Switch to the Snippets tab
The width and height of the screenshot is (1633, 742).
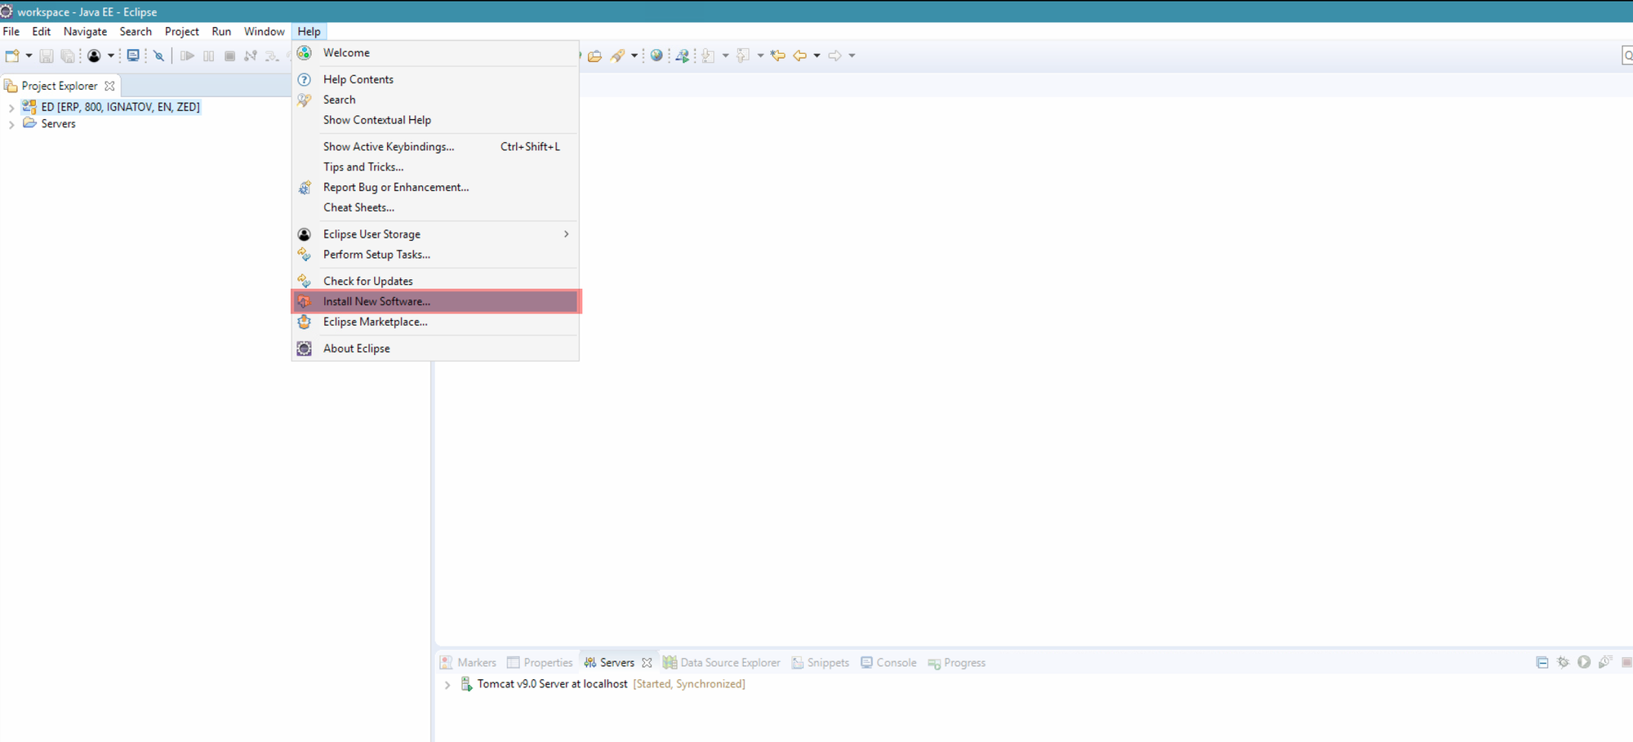tap(821, 663)
